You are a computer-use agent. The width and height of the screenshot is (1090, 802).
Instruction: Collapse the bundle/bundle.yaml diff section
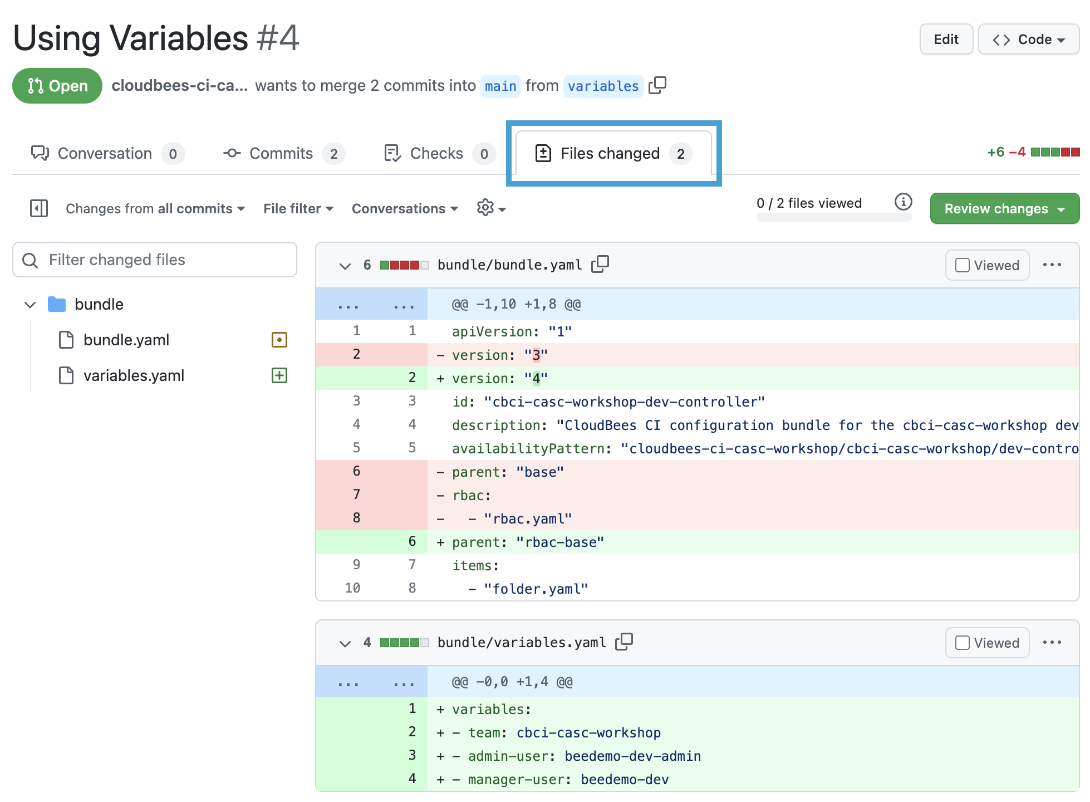pyautogui.click(x=345, y=266)
